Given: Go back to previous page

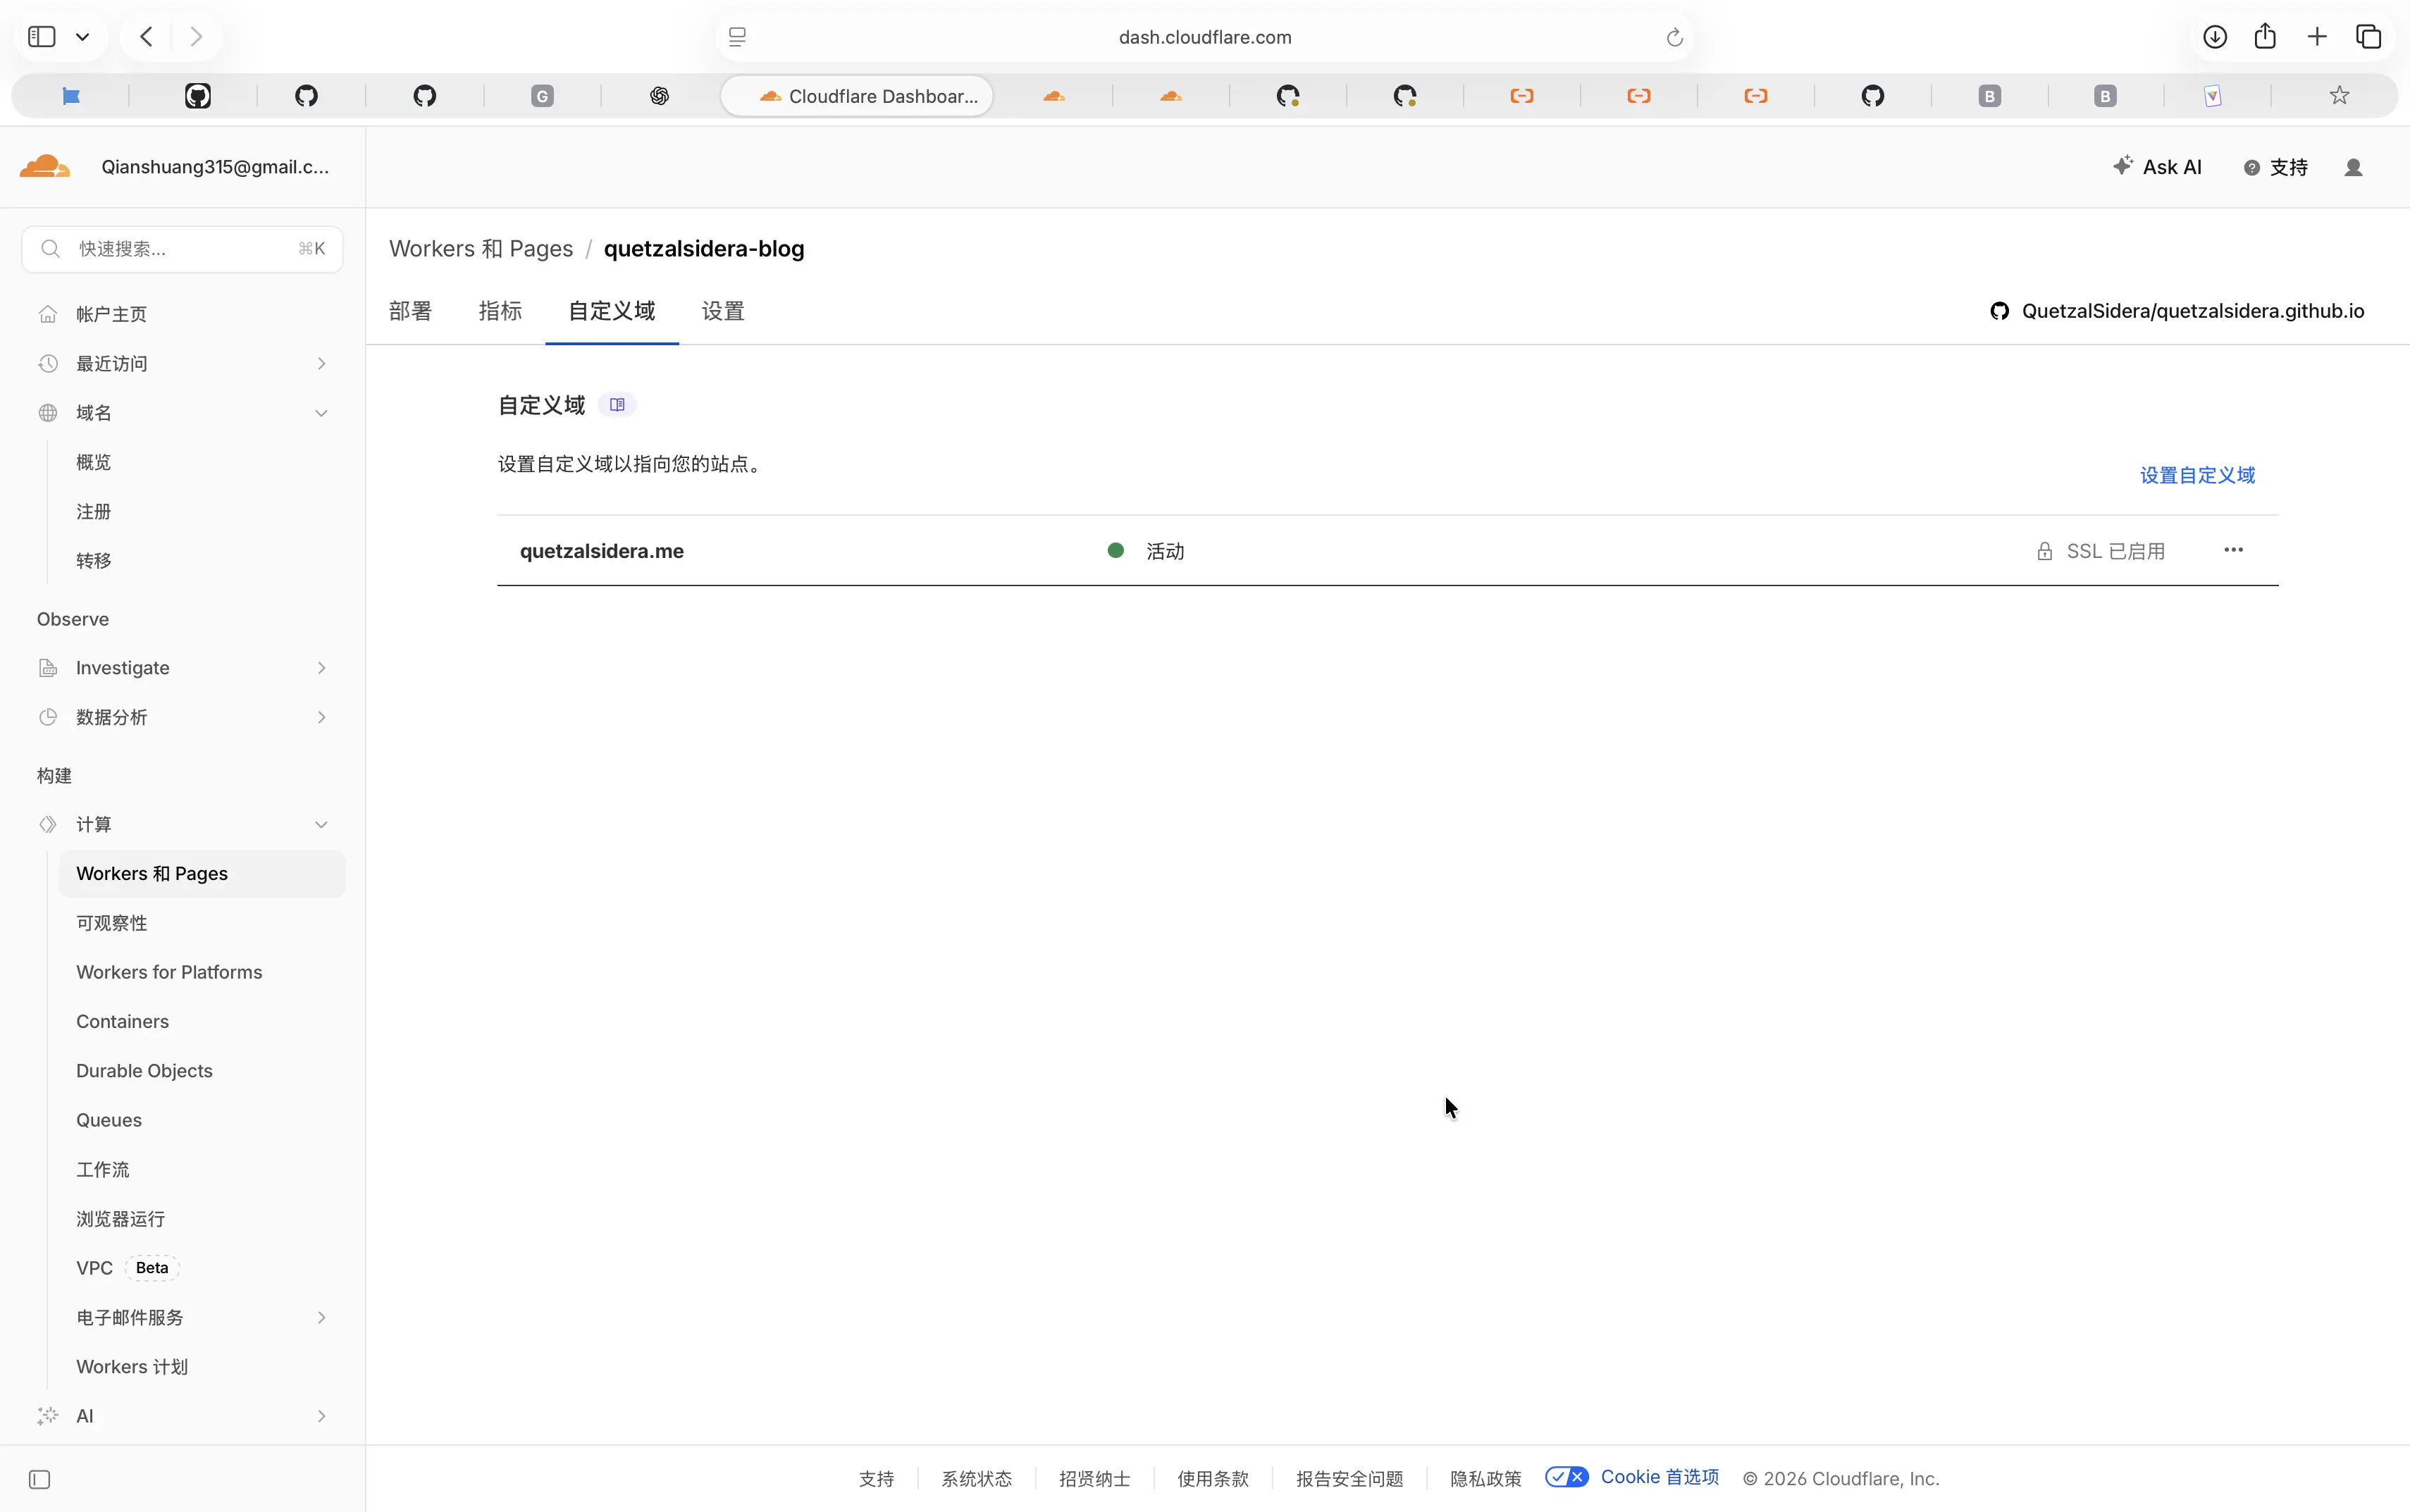Looking at the screenshot, I should (146, 37).
